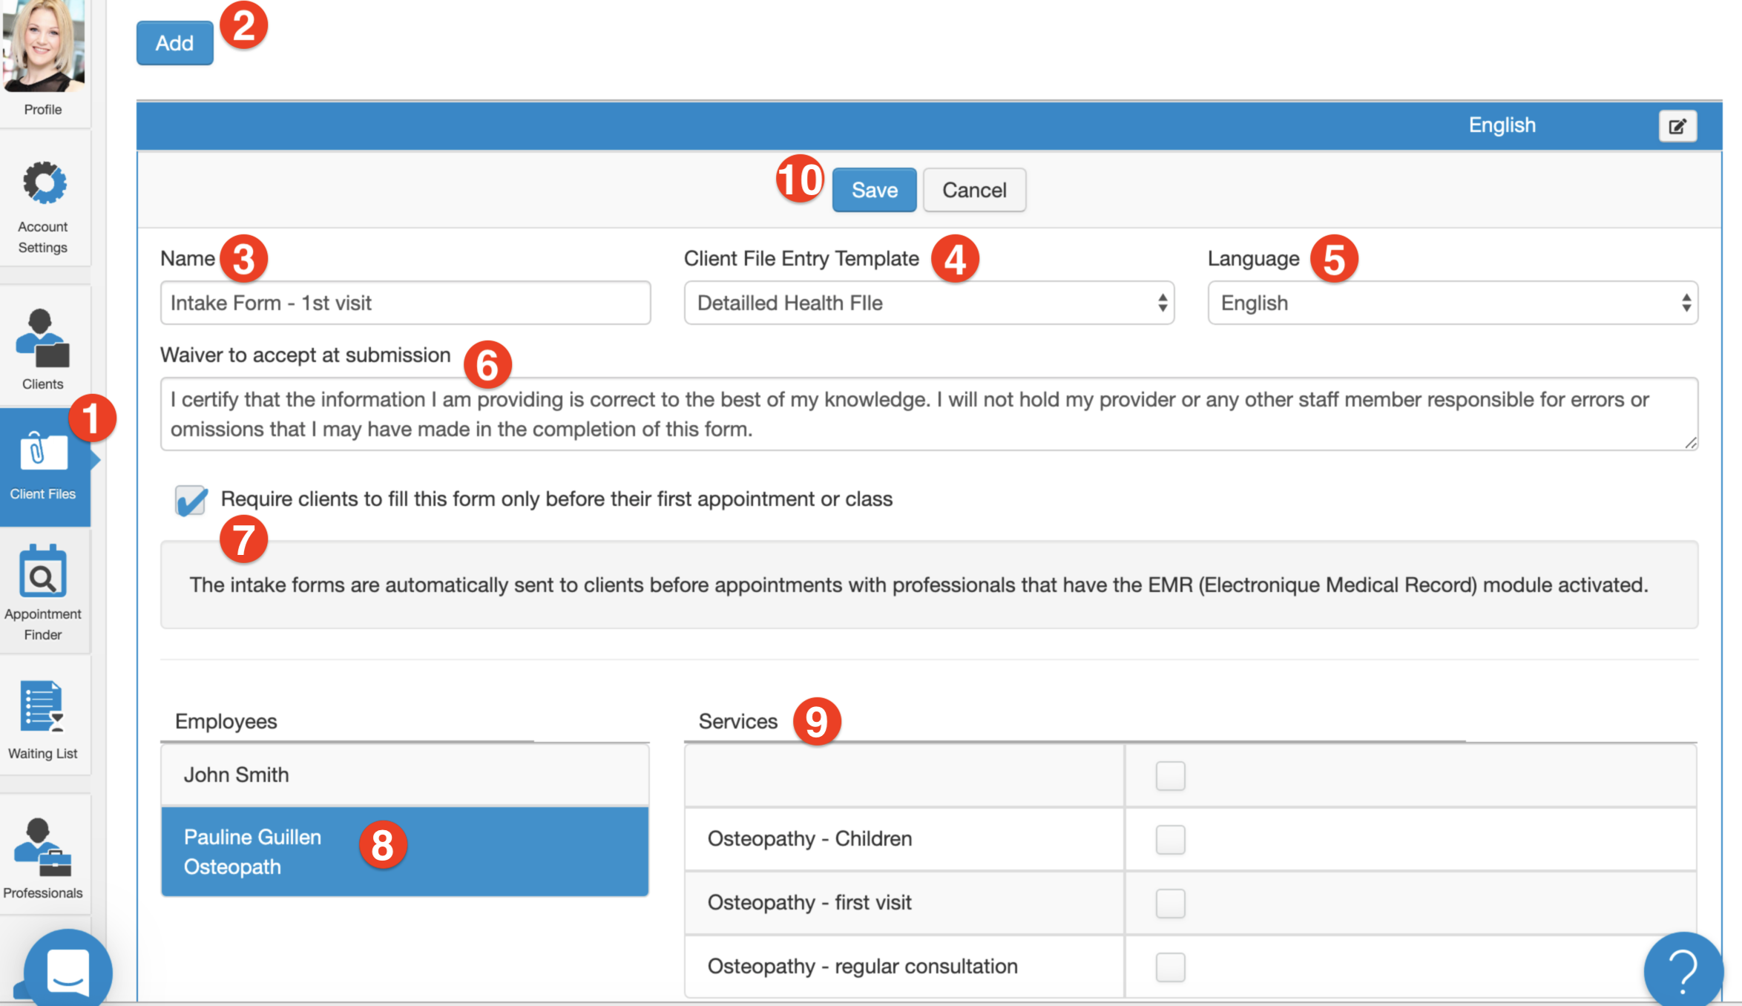
Task: Click the Services column heading
Action: point(737,721)
